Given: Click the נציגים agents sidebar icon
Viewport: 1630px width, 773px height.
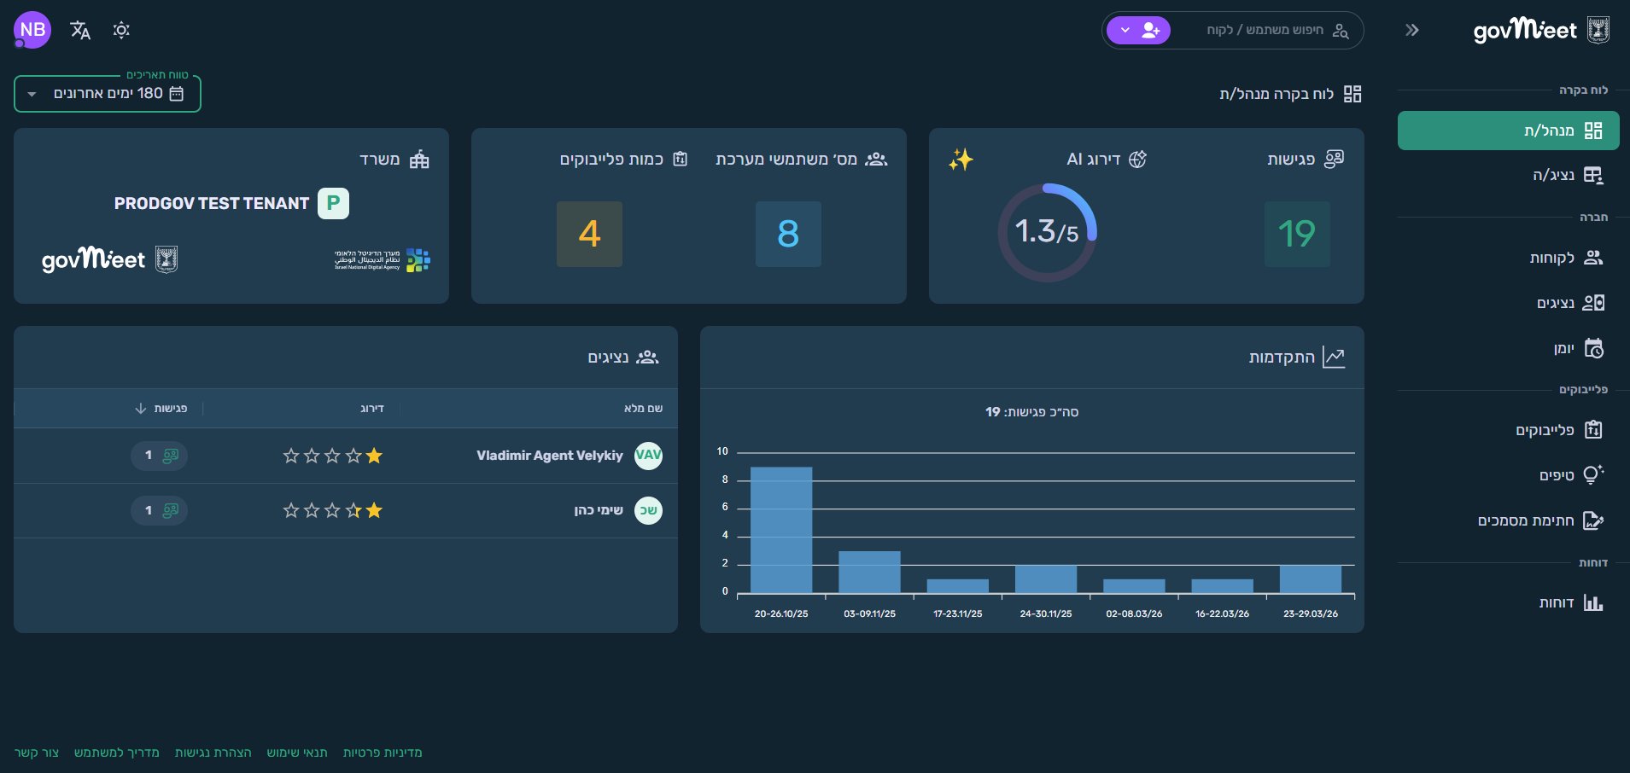Looking at the screenshot, I should click(1593, 303).
